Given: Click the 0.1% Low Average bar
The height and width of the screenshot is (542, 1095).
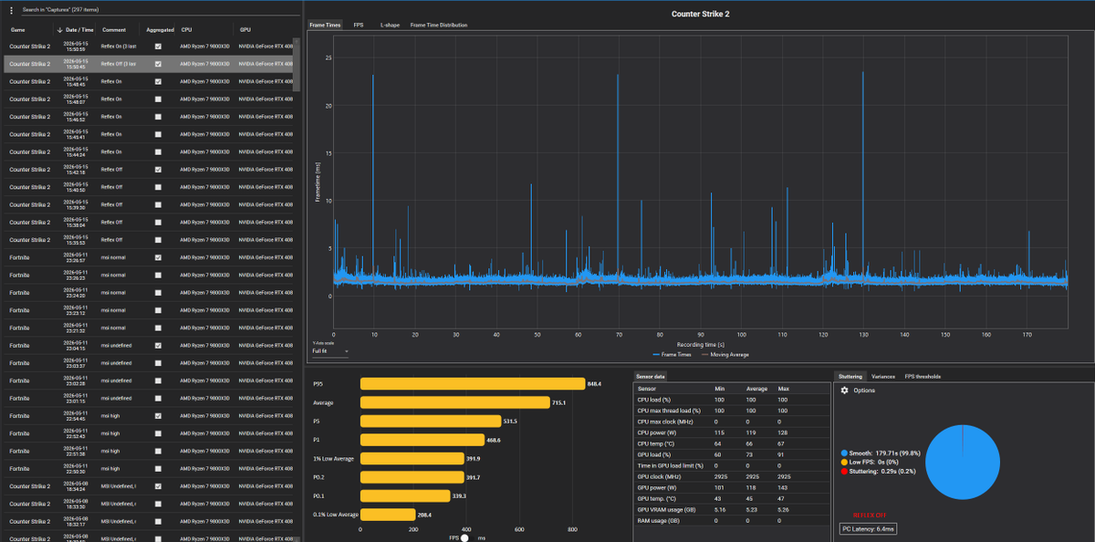Looking at the screenshot, I should 388,515.
